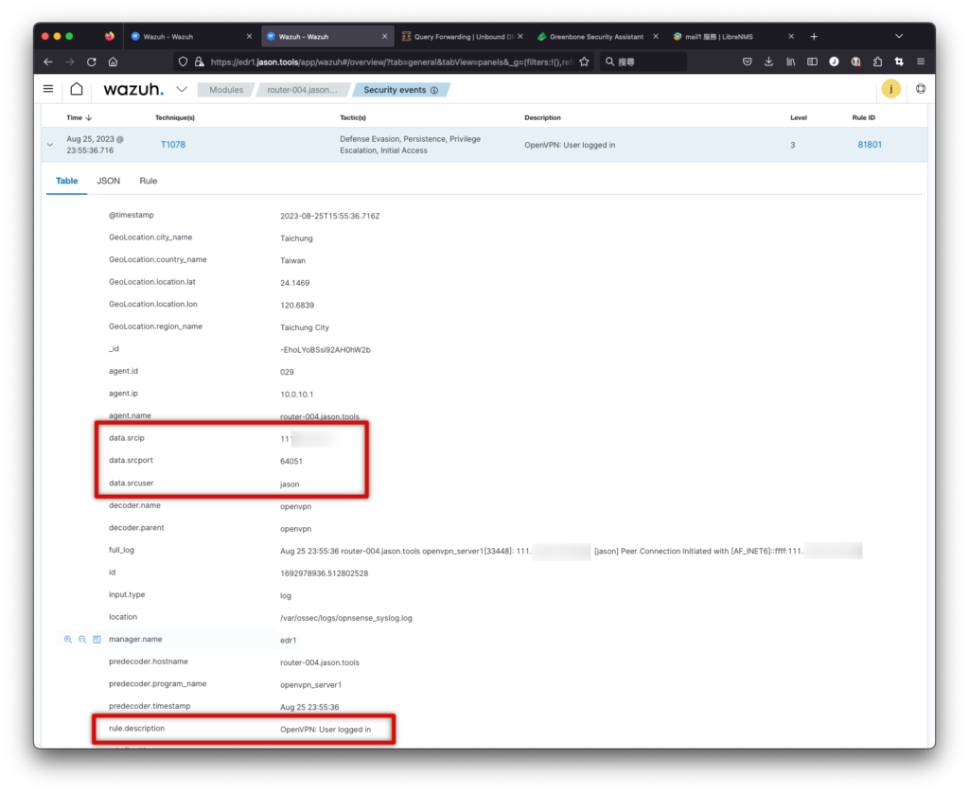Go forward with the browser forward arrow

[x=70, y=62]
